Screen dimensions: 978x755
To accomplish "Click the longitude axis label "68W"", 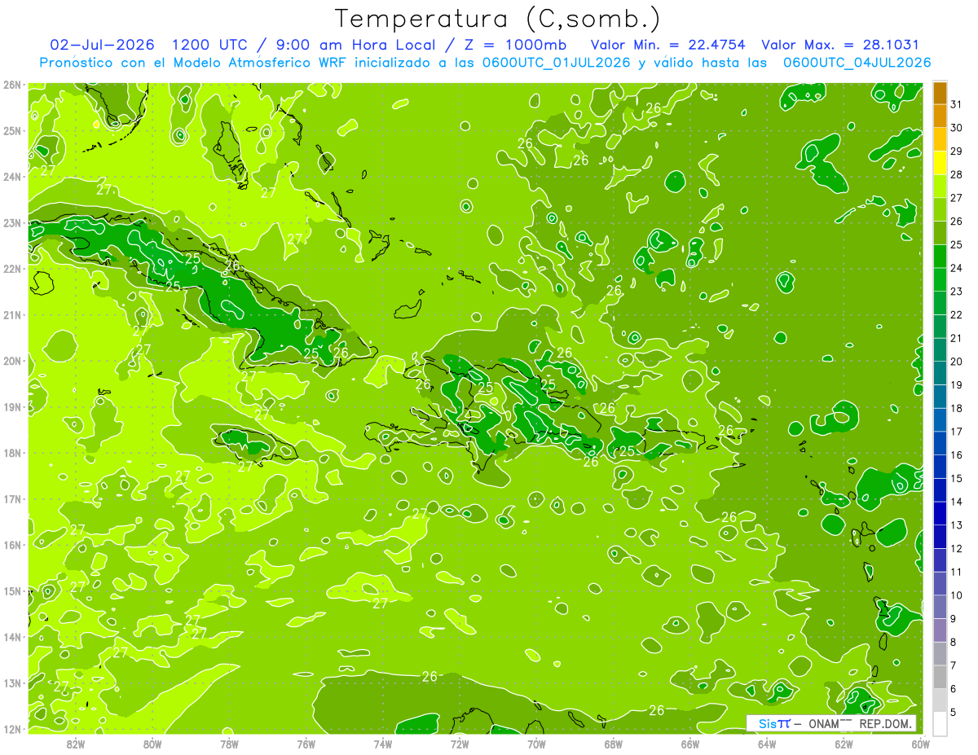I will [x=613, y=744].
